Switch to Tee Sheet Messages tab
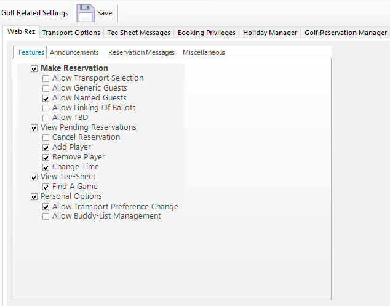Screen dimensions: 390x306 138,33
